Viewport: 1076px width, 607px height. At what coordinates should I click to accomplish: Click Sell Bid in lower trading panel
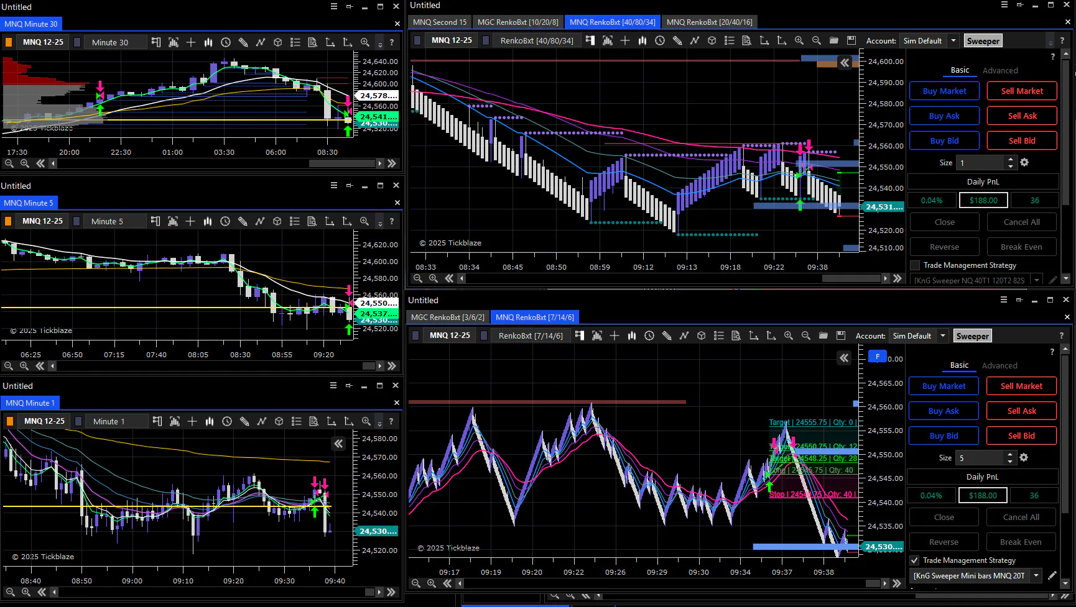click(1021, 436)
